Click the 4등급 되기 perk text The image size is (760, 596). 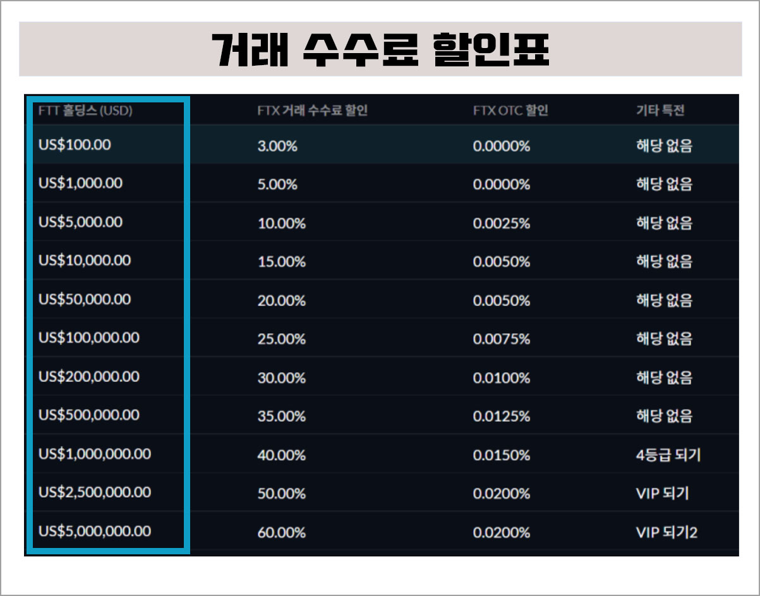668,455
